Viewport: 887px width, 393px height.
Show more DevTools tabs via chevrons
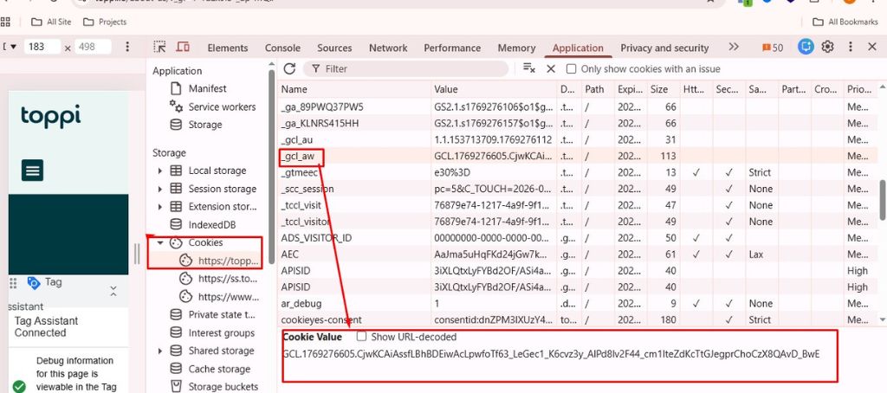734,48
